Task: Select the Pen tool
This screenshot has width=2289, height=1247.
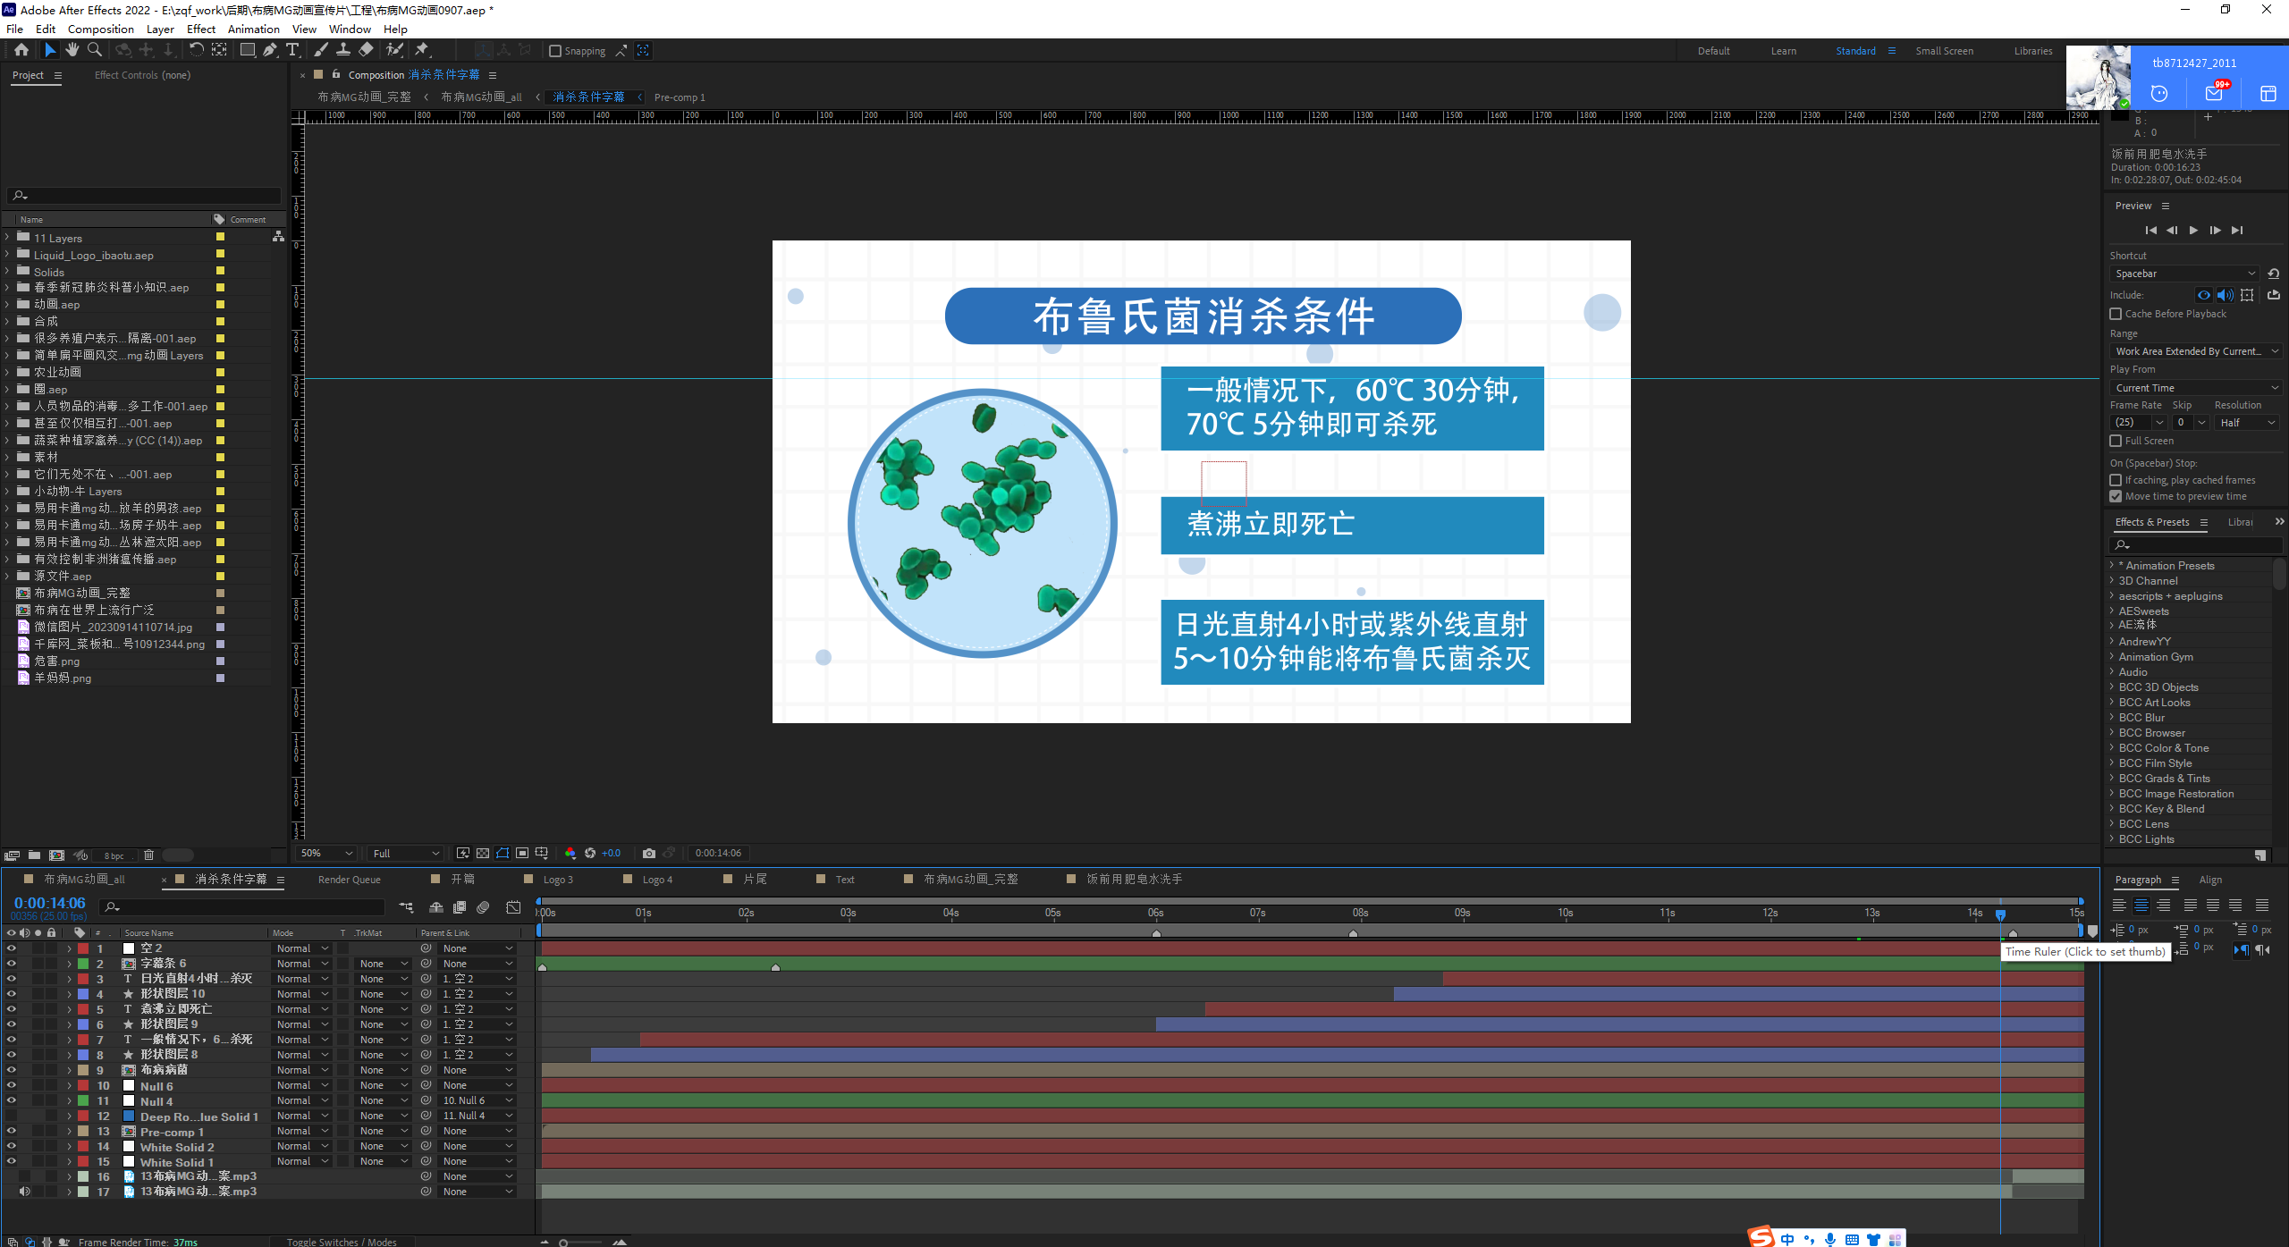Action: (x=270, y=50)
